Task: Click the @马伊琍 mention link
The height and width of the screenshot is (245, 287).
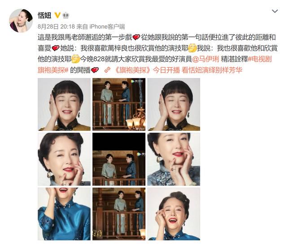Action: tap(205, 59)
